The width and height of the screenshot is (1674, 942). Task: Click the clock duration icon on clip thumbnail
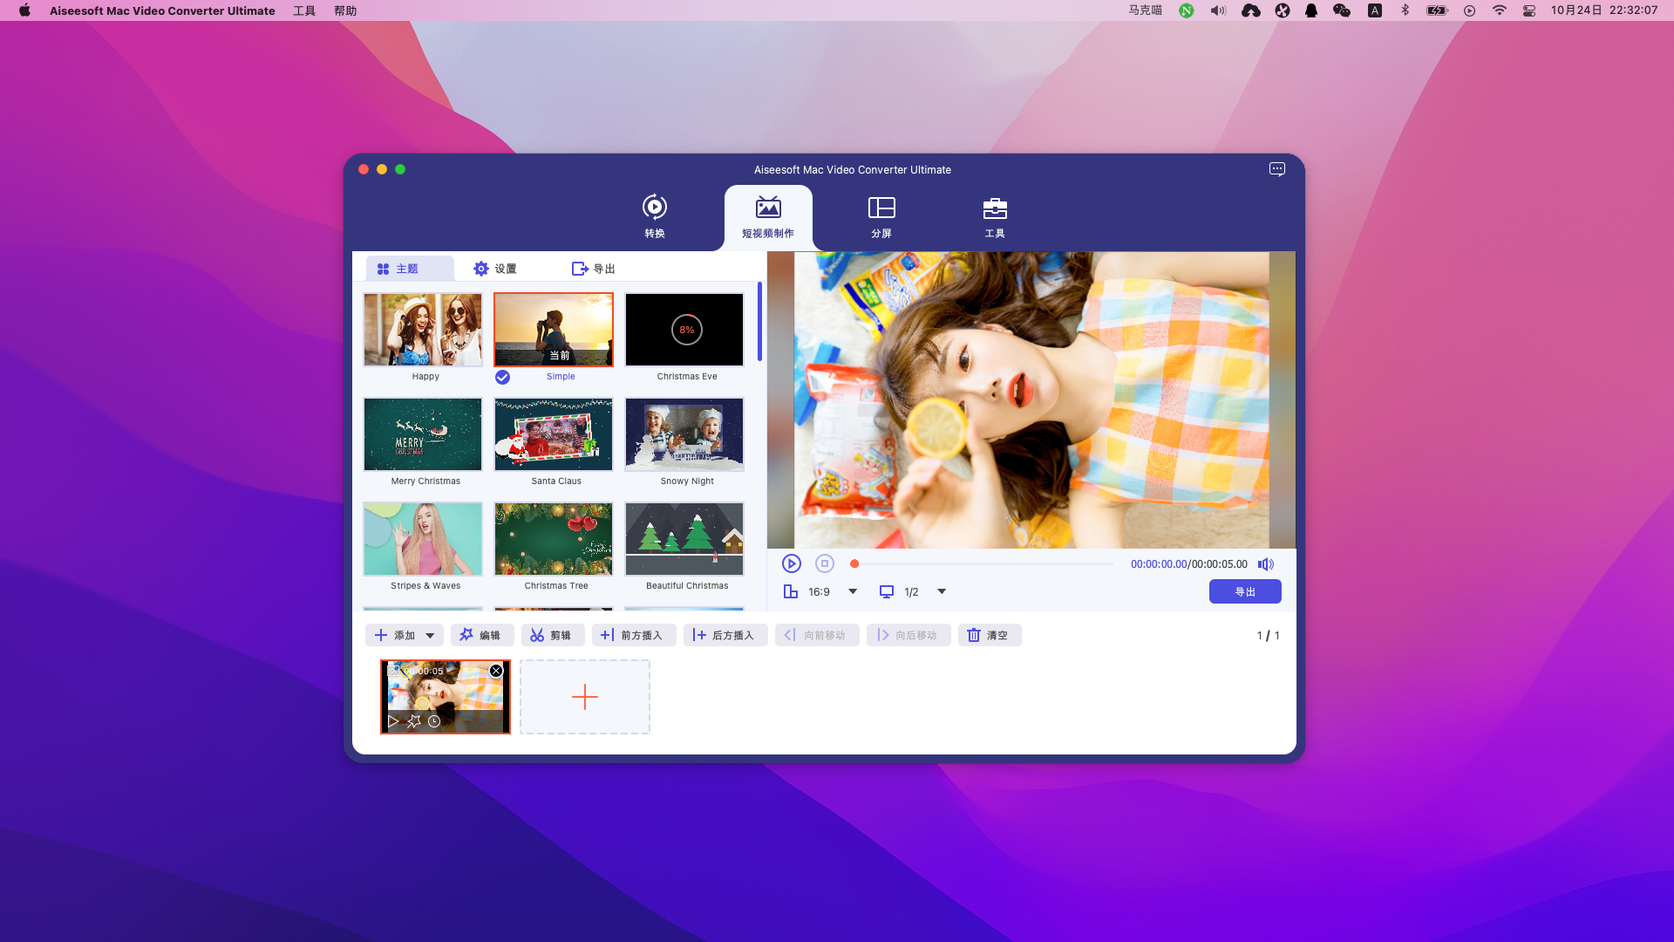pyautogui.click(x=434, y=721)
